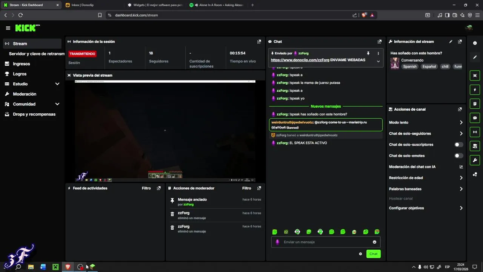Click inside the Enviar un mensaje field
483x272 pixels.
(x=326, y=242)
